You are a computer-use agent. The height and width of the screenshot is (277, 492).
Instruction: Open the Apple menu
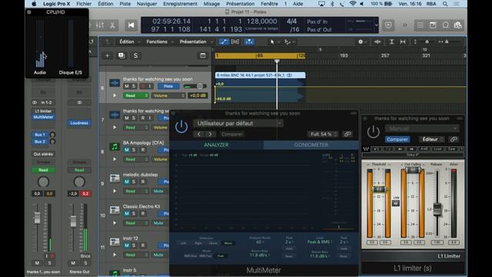[34, 4]
